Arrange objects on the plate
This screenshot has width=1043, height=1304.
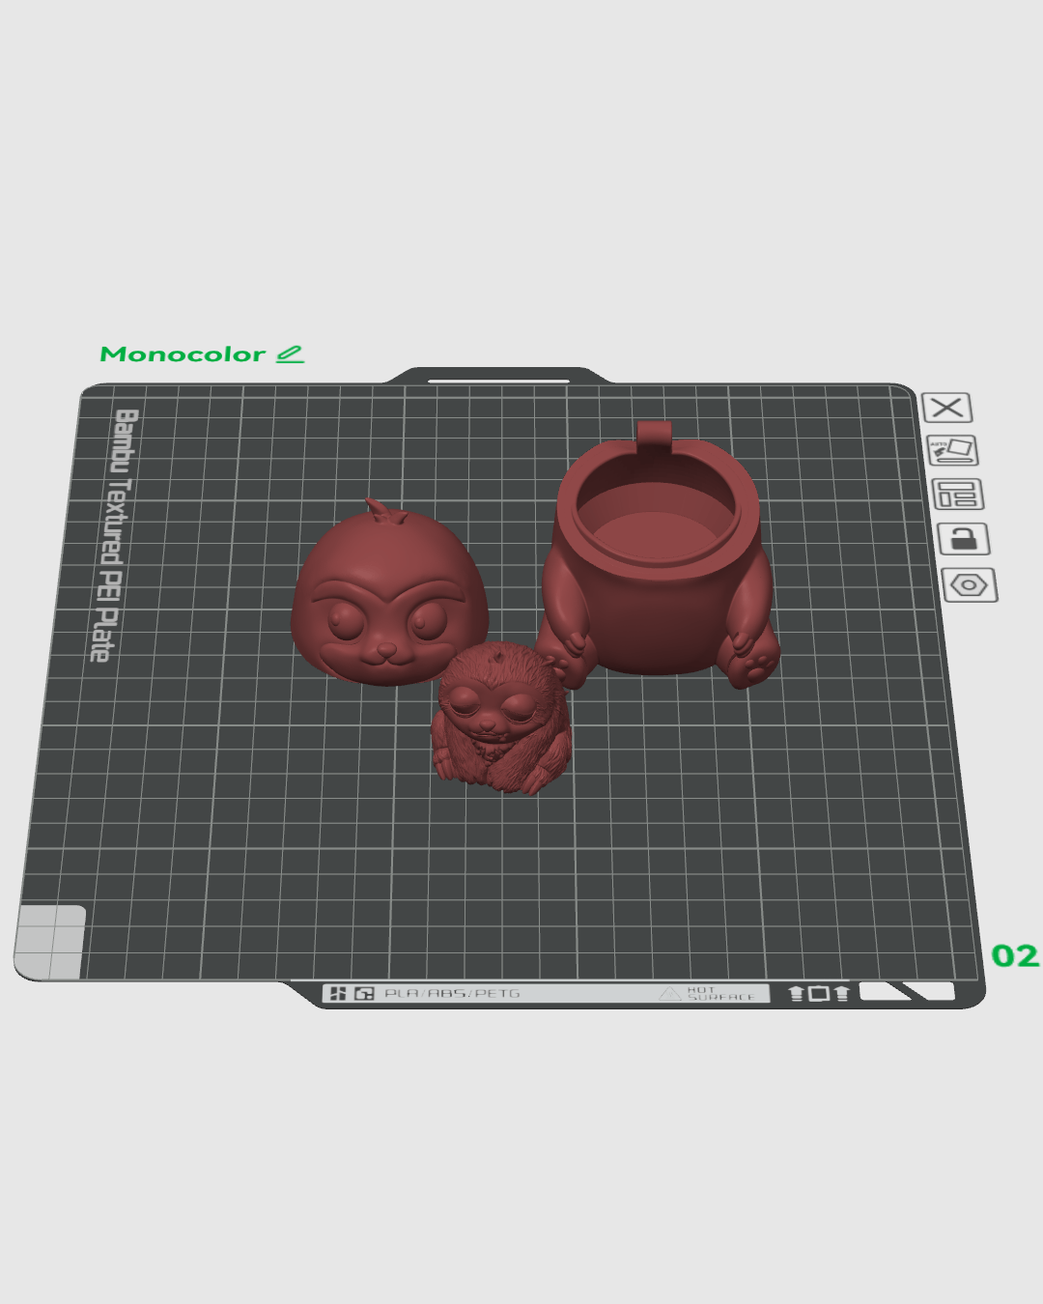957,494
